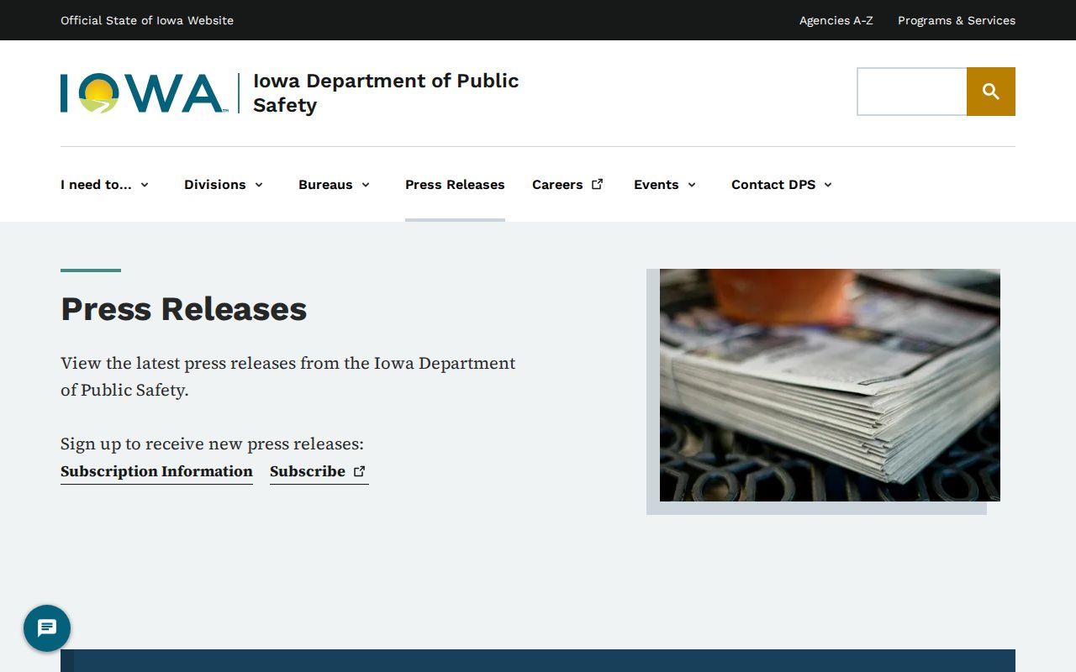Click the stacked newspapers image
Image resolution: width=1076 pixels, height=672 pixels.
pyautogui.click(x=830, y=385)
